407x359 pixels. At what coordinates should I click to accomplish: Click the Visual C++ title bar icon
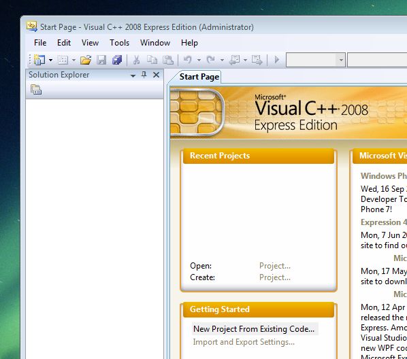(x=32, y=27)
